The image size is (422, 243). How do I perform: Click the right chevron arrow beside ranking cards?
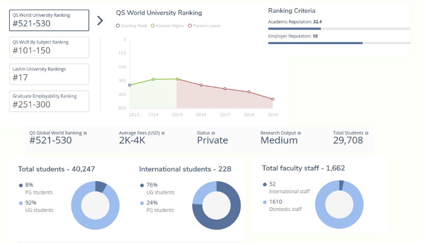pyautogui.click(x=100, y=20)
